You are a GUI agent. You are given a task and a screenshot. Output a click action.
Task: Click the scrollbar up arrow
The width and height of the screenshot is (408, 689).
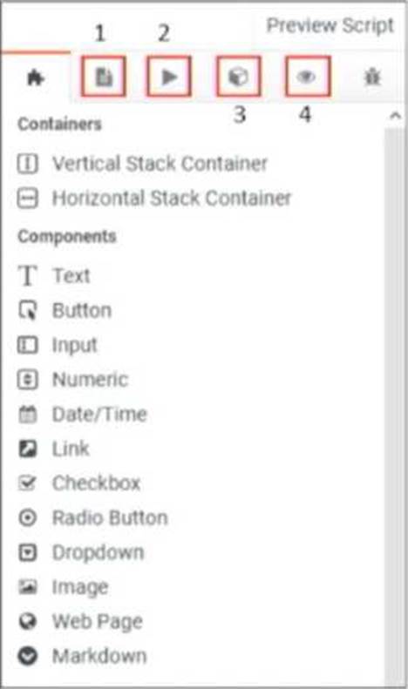(395, 116)
